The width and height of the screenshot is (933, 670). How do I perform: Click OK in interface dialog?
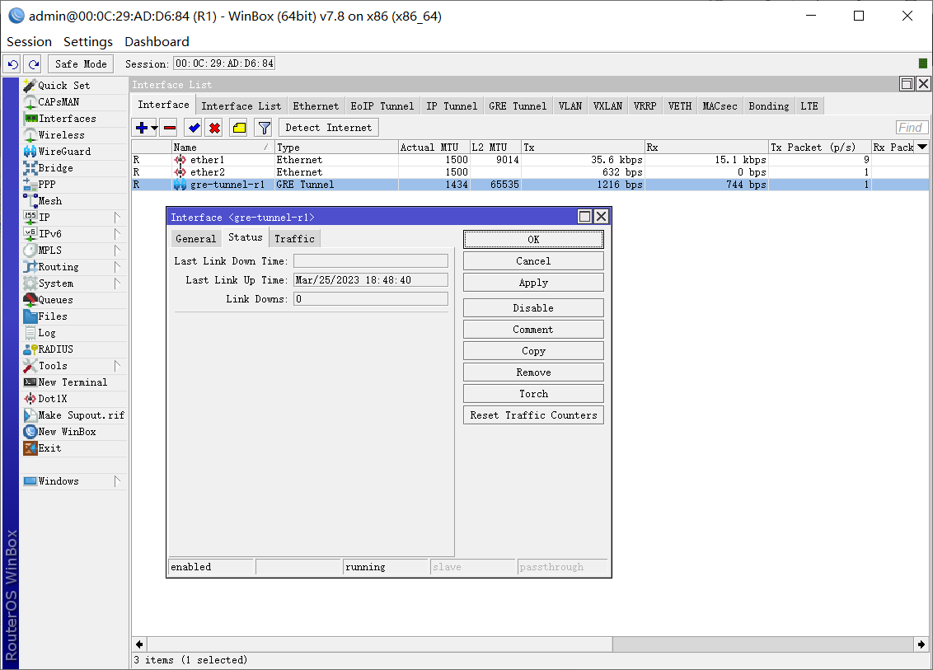coord(533,240)
